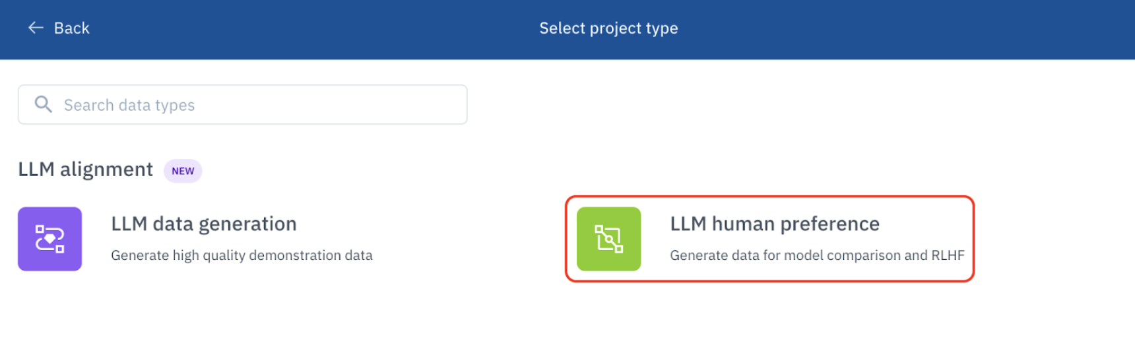Click the Select project type header title
The width and height of the screenshot is (1135, 351).
(x=608, y=28)
